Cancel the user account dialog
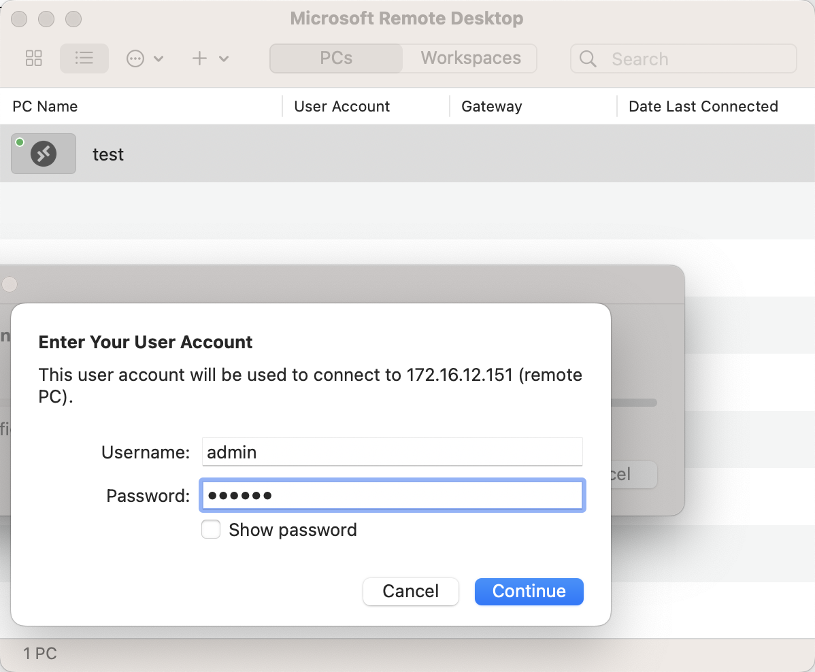Viewport: 815px width, 672px height. tap(411, 592)
